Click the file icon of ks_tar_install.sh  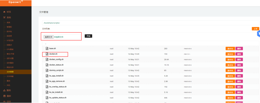click(47, 92)
